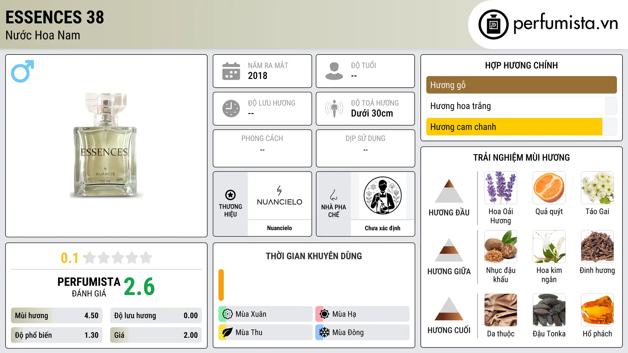Click the perfumer illustration icon
628x353 pixels.
(382, 195)
